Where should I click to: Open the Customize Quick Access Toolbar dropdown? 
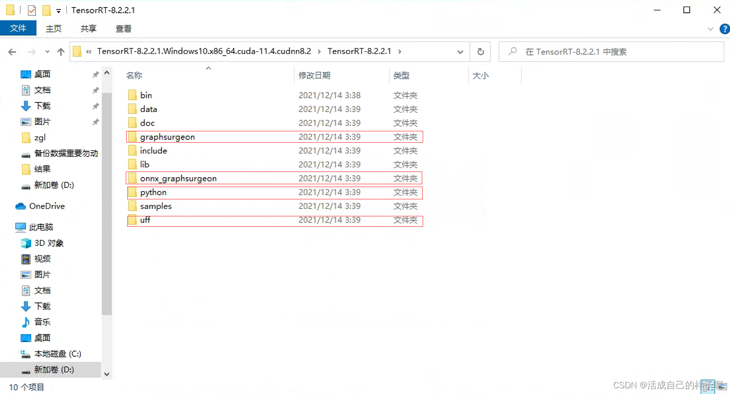[59, 9]
